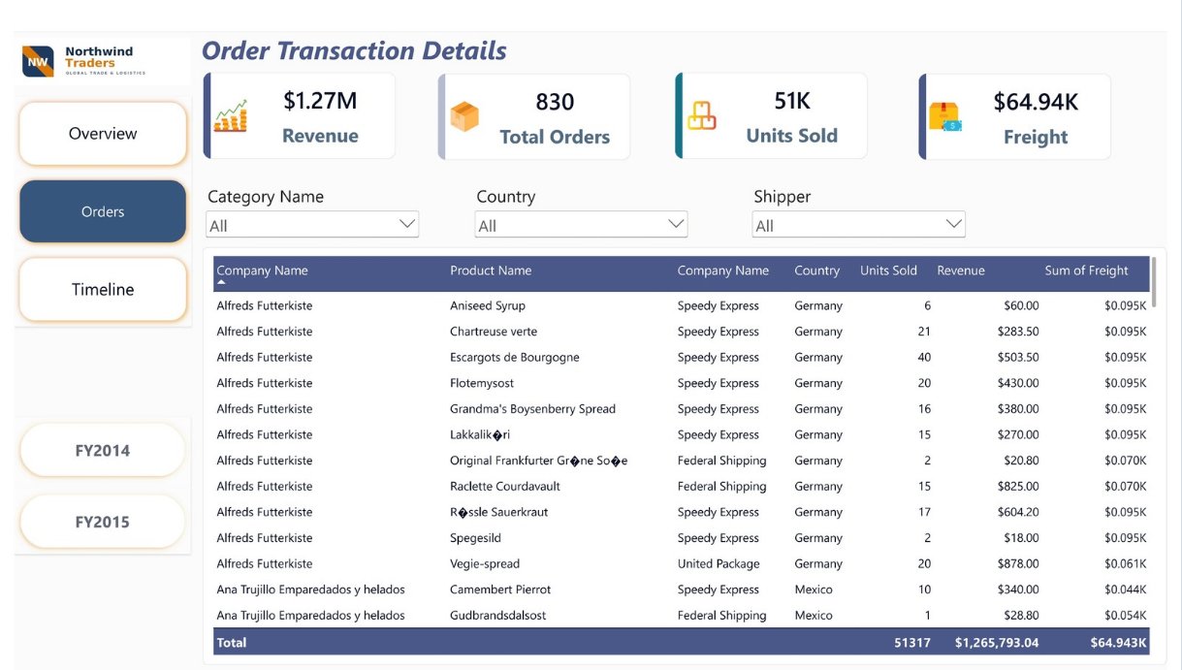
Task: Click the Total Orders box icon
Action: pyautogui.click(x=464, y=116)
